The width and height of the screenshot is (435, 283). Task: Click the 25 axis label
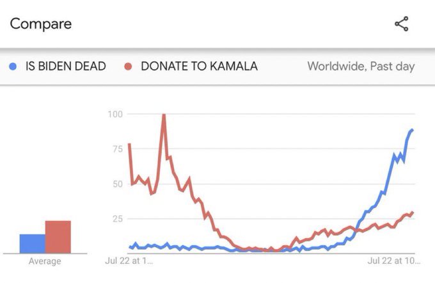pos(117,219)
